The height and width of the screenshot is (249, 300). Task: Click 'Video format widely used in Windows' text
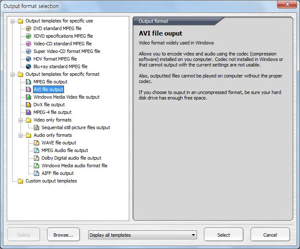176,43
